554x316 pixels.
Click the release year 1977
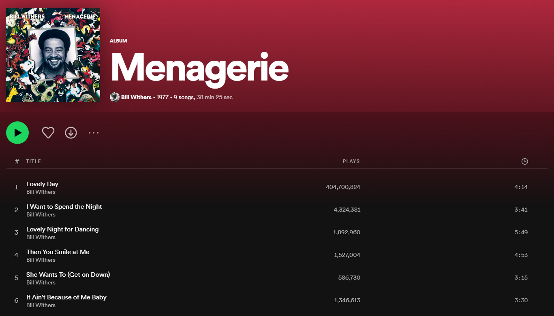163,97
